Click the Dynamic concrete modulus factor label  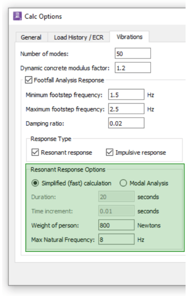[x=65, y=68]
